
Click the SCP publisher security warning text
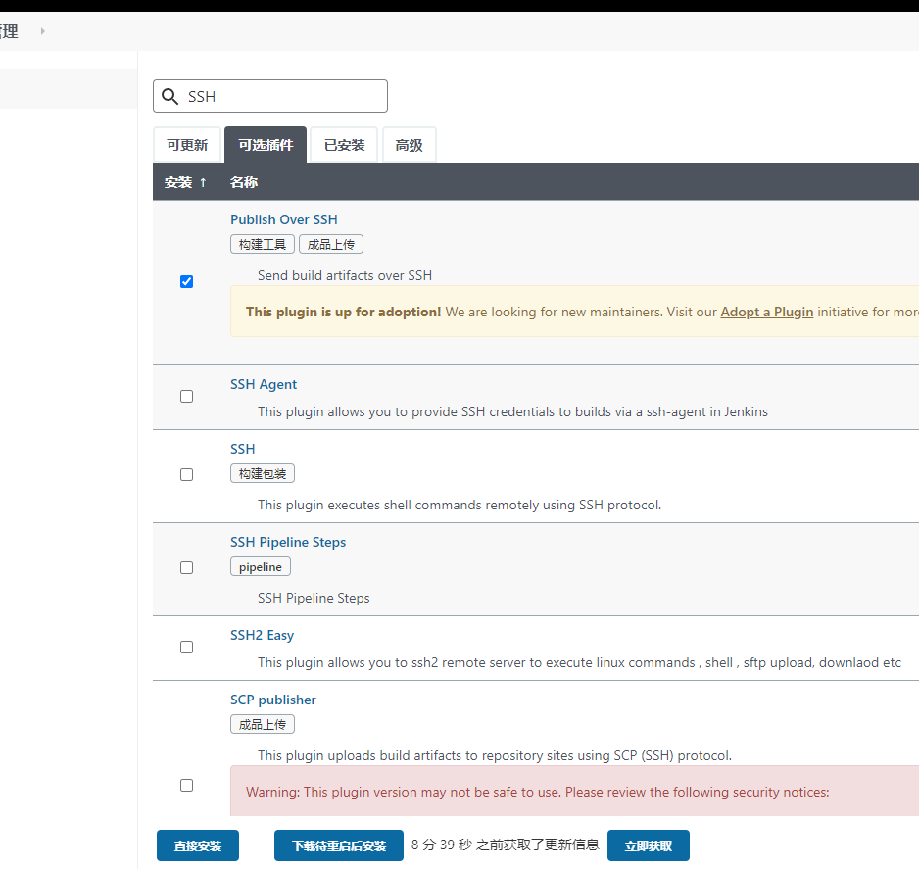tap(538, 792)
